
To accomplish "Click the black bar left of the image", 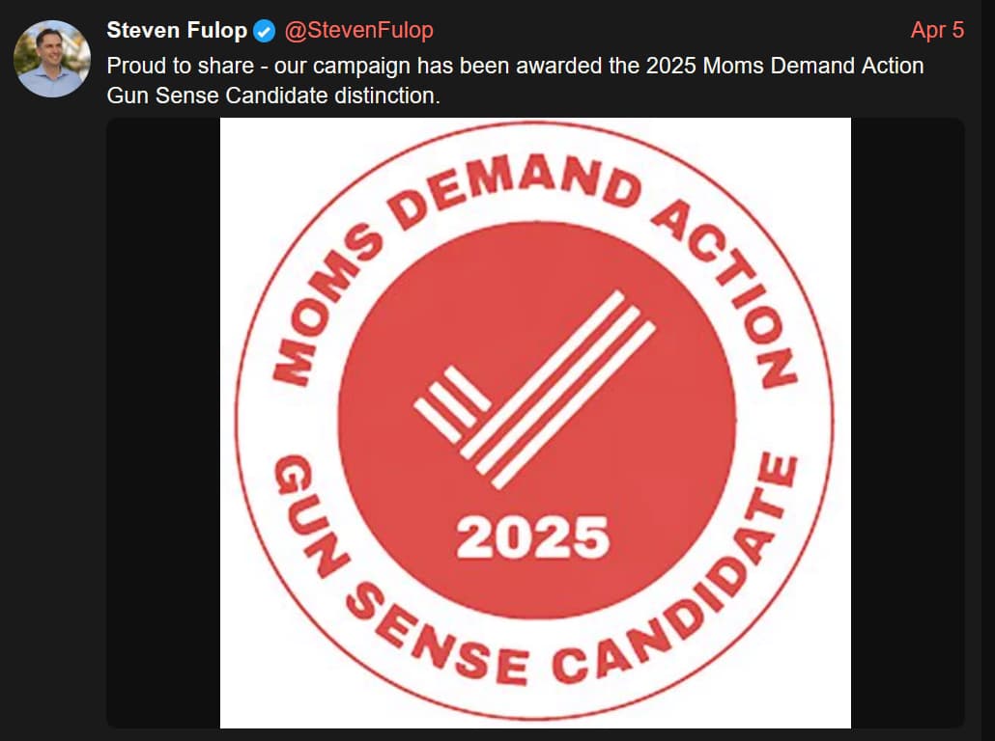I will [x=163, y=423].
